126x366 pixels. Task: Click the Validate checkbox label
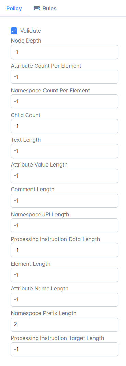click(x=30, y=31)
